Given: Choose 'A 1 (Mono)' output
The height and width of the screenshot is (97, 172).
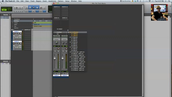Looking at the screenshot, I should [x=74, y=34].
